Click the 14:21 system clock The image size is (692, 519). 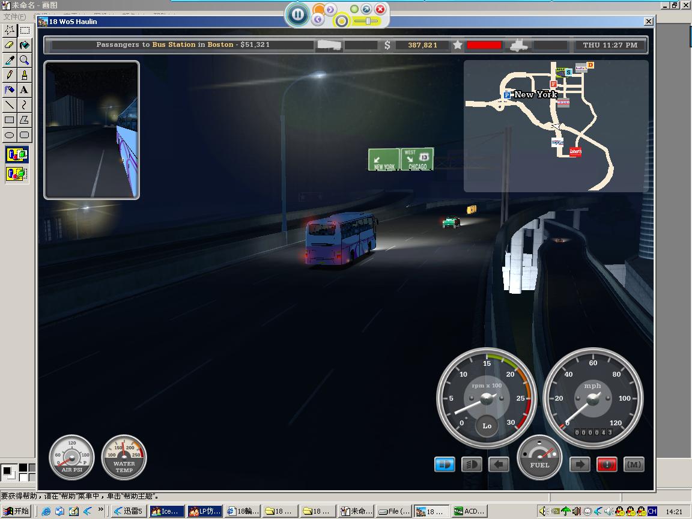click(674, 512)
